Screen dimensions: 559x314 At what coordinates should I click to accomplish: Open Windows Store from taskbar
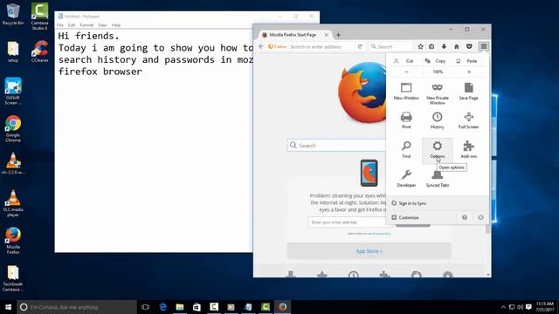click(197, 307)
